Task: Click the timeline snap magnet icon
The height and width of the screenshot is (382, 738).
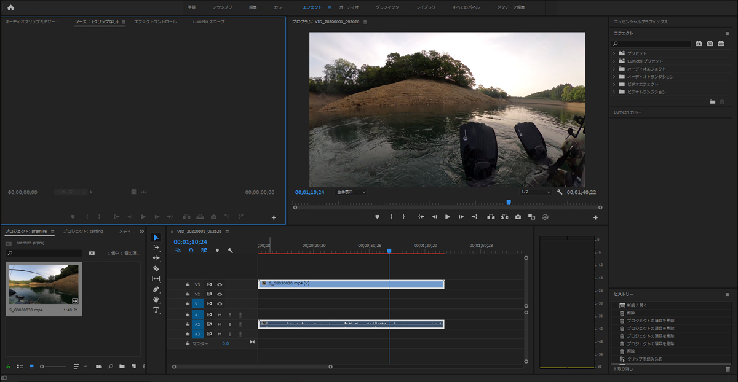Action: tap(191, 251)
